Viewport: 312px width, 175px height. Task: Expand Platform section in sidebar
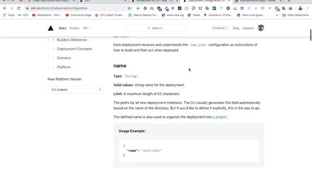pos(64,67)
